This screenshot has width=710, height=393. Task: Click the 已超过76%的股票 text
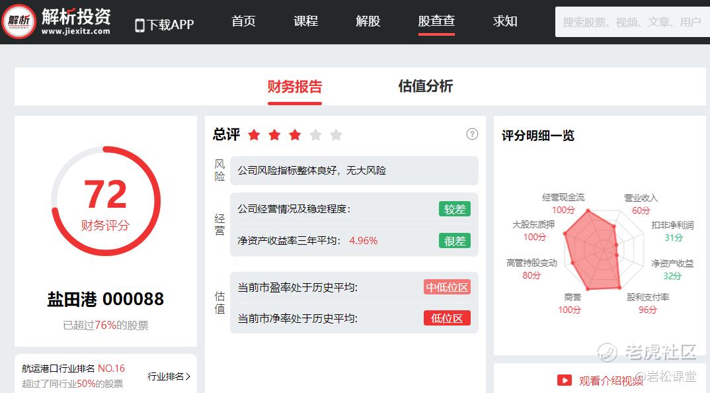(x=106, y=325)
